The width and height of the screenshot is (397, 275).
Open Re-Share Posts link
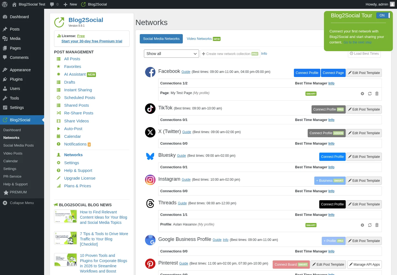(x=79, y=113)
